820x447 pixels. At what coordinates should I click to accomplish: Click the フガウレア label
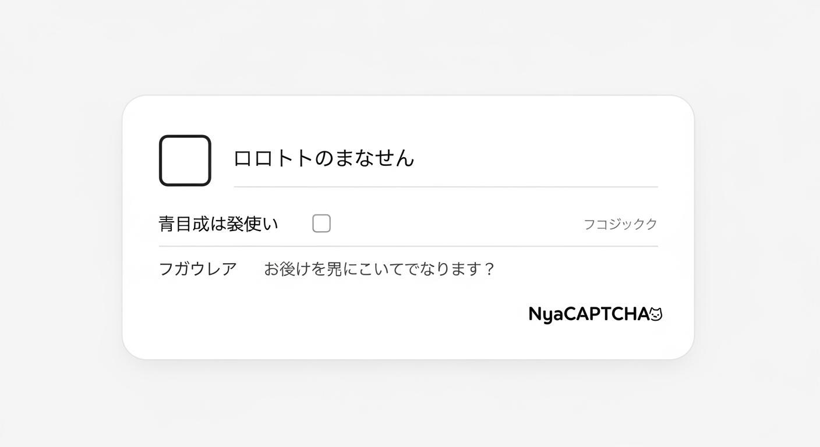pyautogui.click(x=198, y=269)
